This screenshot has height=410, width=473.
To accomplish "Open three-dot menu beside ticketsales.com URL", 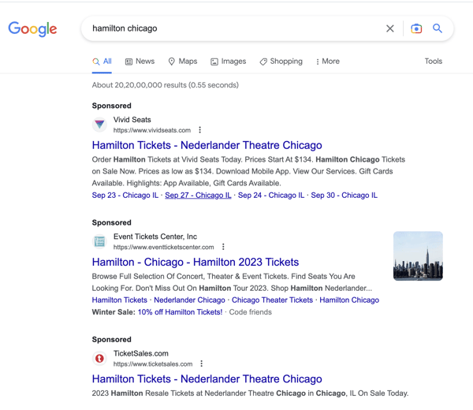I will coord(202,363).
